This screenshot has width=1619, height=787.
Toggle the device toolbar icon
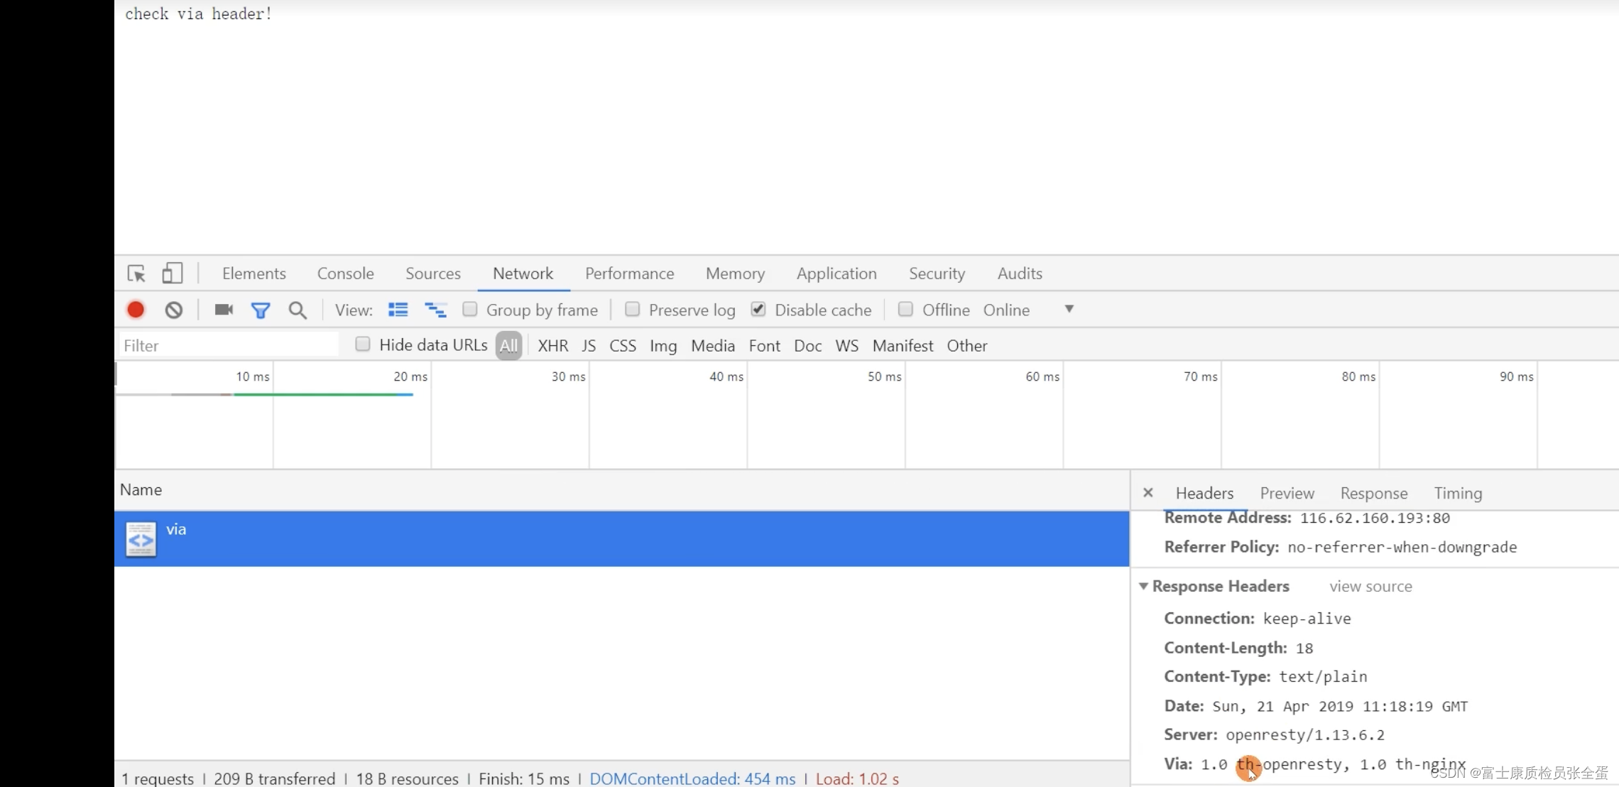click(172, 273)
